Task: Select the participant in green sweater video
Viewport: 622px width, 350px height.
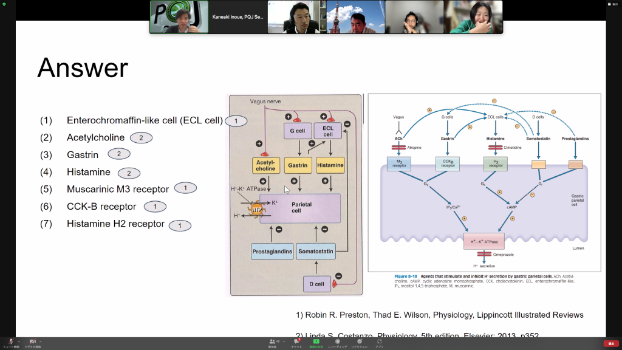Action: pos(473,17)
